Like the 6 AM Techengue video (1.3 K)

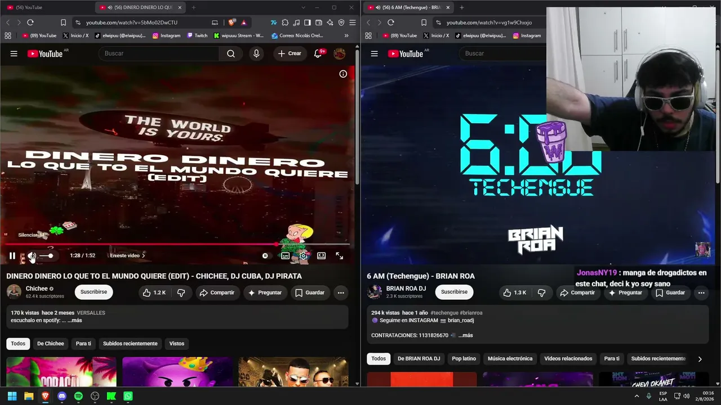[515, 292]
